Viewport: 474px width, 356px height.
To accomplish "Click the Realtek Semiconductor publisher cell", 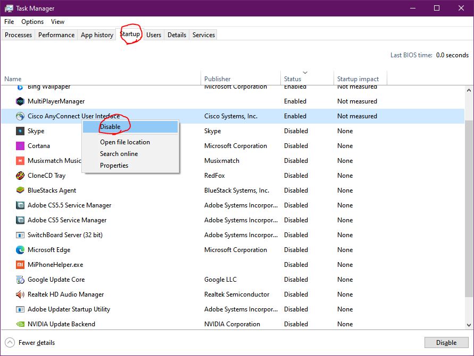I will 237,294.
